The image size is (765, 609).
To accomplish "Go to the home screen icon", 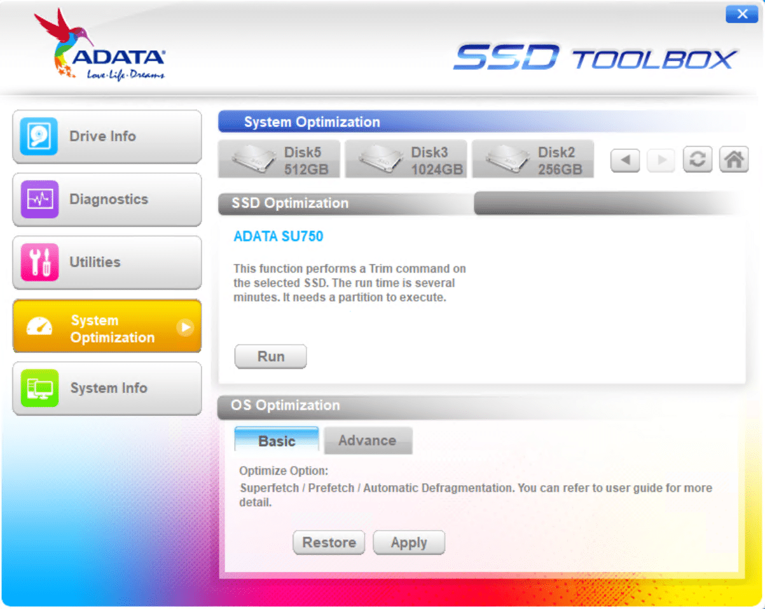I will coord(734,160).
